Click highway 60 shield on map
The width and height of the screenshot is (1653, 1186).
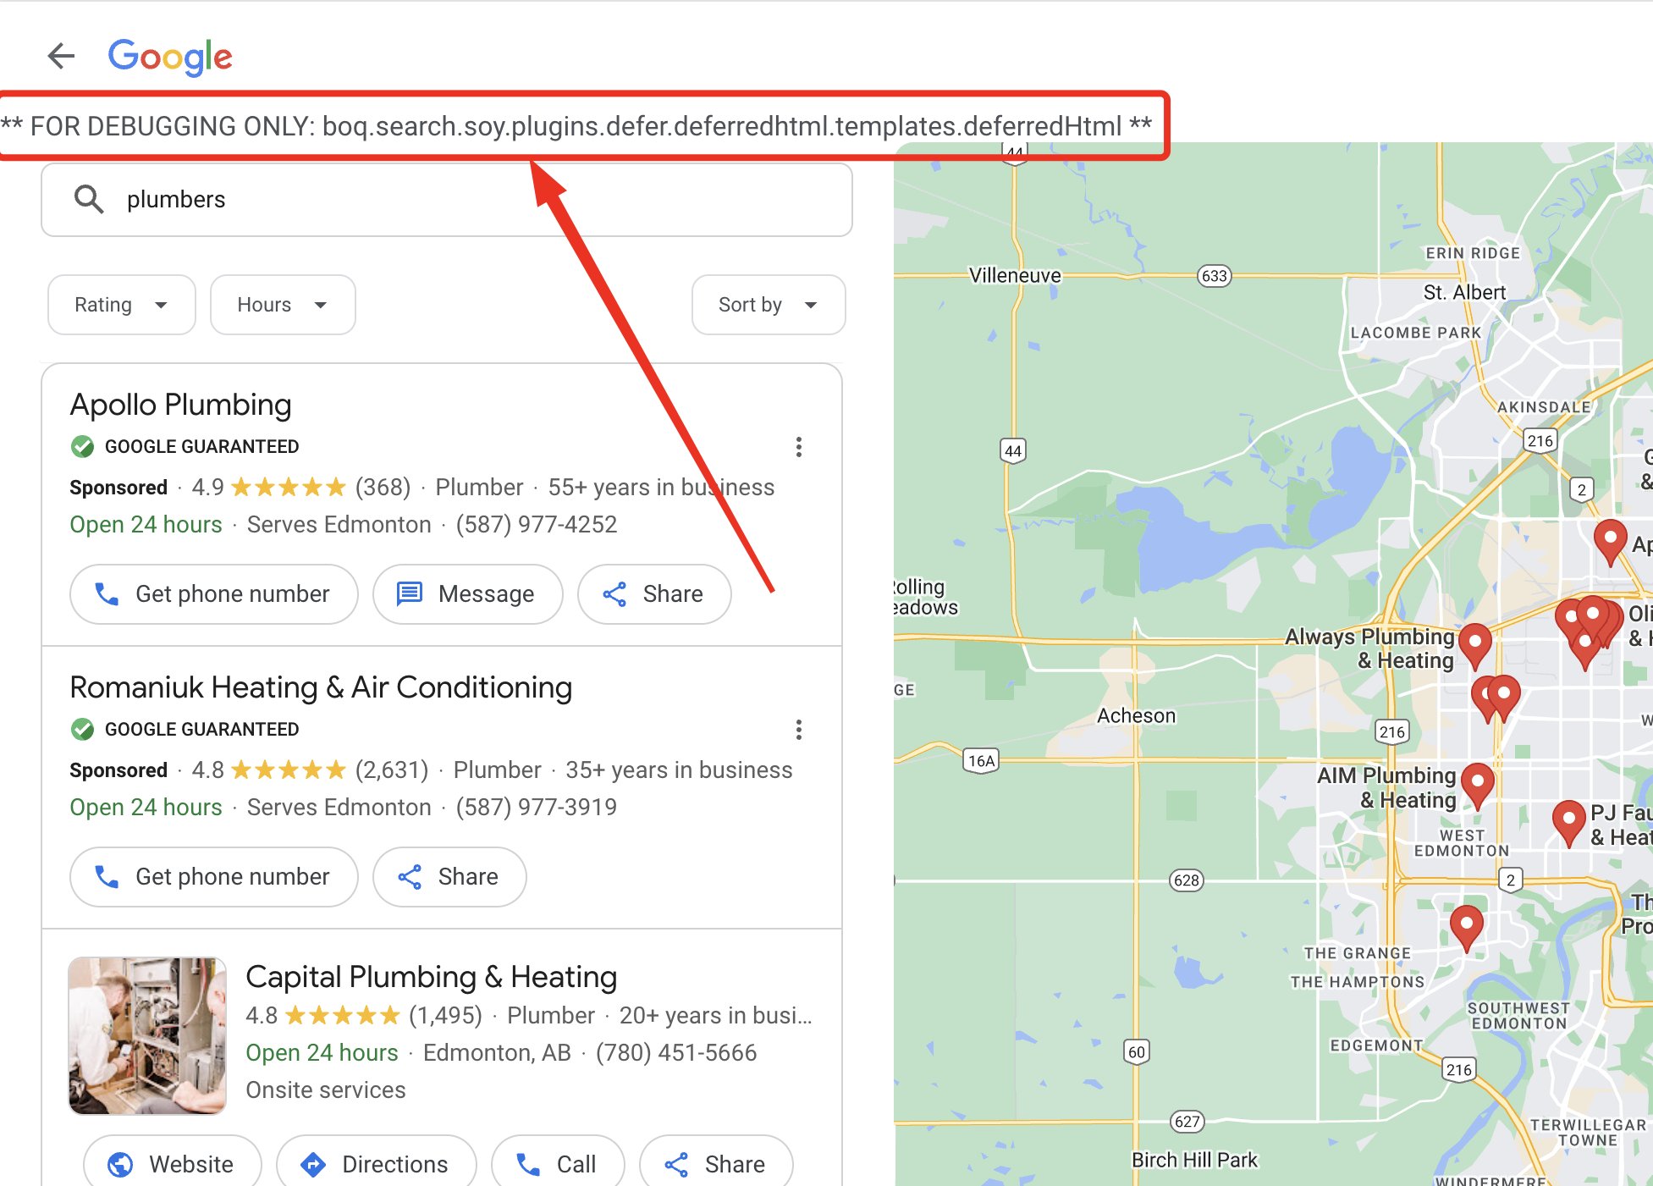pos(1136,1051)
